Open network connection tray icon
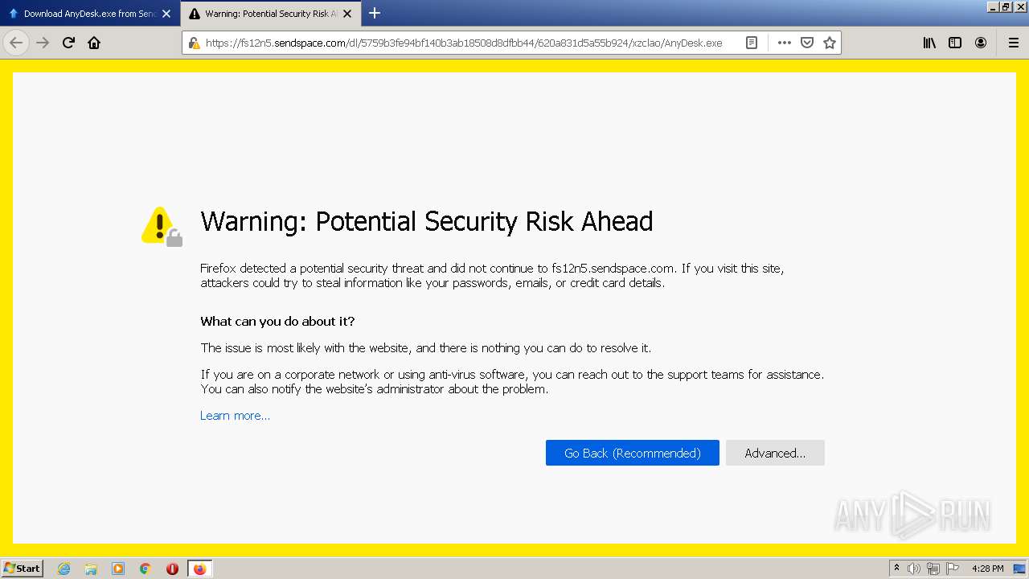The height and width of the screenshot is (579, 1029). (933, 569)
